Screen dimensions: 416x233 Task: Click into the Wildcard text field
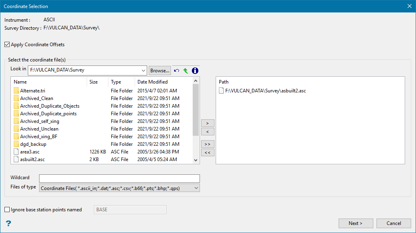tap(119, 178)
